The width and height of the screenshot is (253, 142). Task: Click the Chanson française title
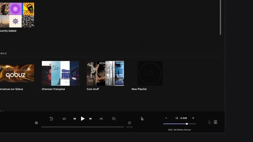(x=53, y=89)
